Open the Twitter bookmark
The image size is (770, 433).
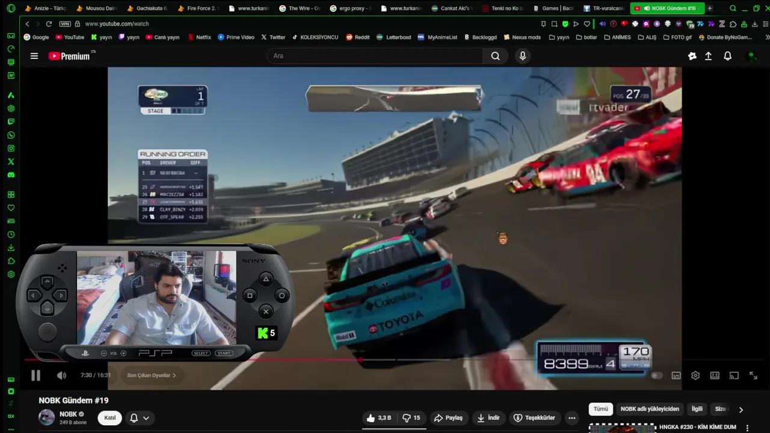273,37
